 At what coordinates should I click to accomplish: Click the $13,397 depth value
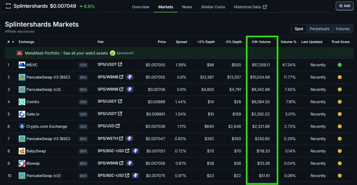(x=207, y=77)
